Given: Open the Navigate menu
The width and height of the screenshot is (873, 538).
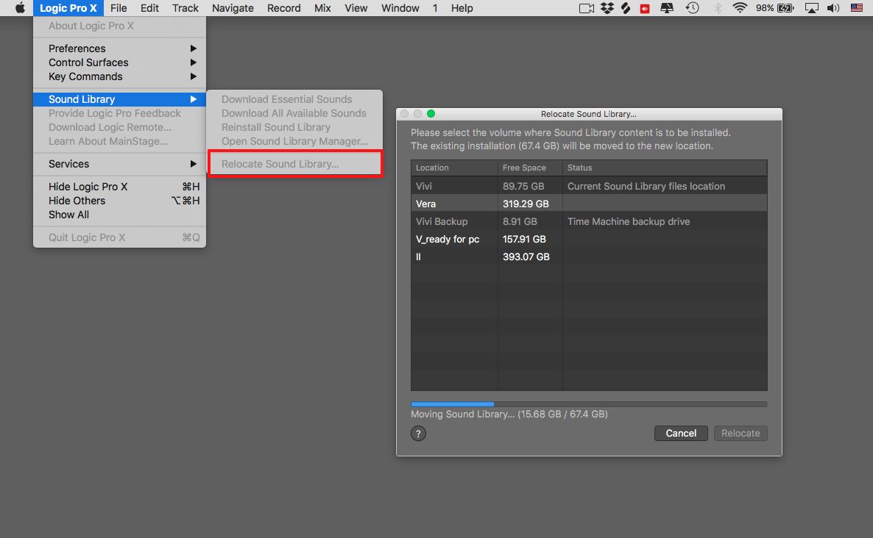Looking at the screenshot, I should pyautogui.click(x=233, y=8).
